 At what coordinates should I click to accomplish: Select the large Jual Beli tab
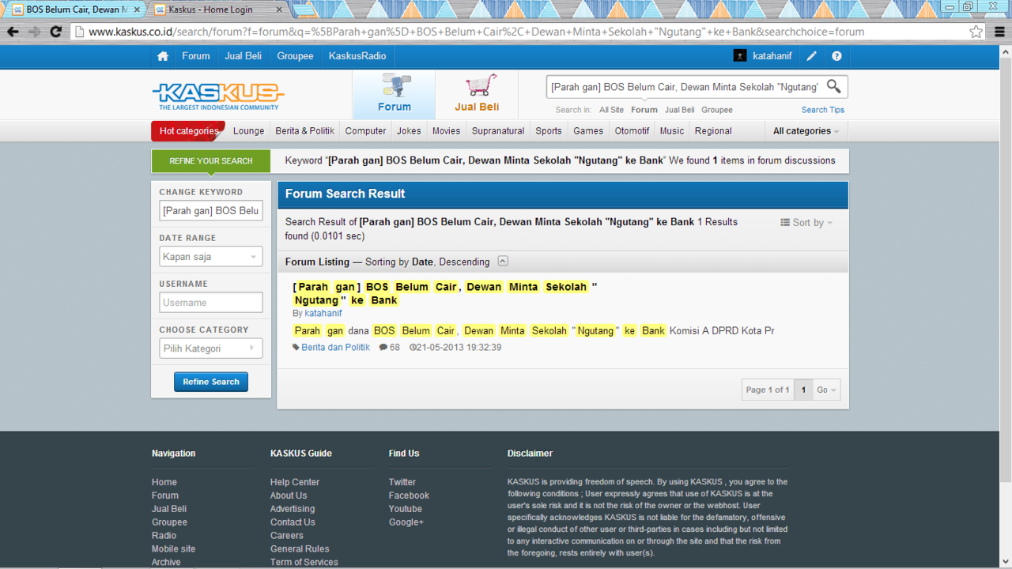coord(477,94)
